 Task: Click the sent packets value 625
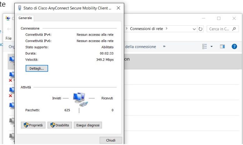(x=67, y=110)
